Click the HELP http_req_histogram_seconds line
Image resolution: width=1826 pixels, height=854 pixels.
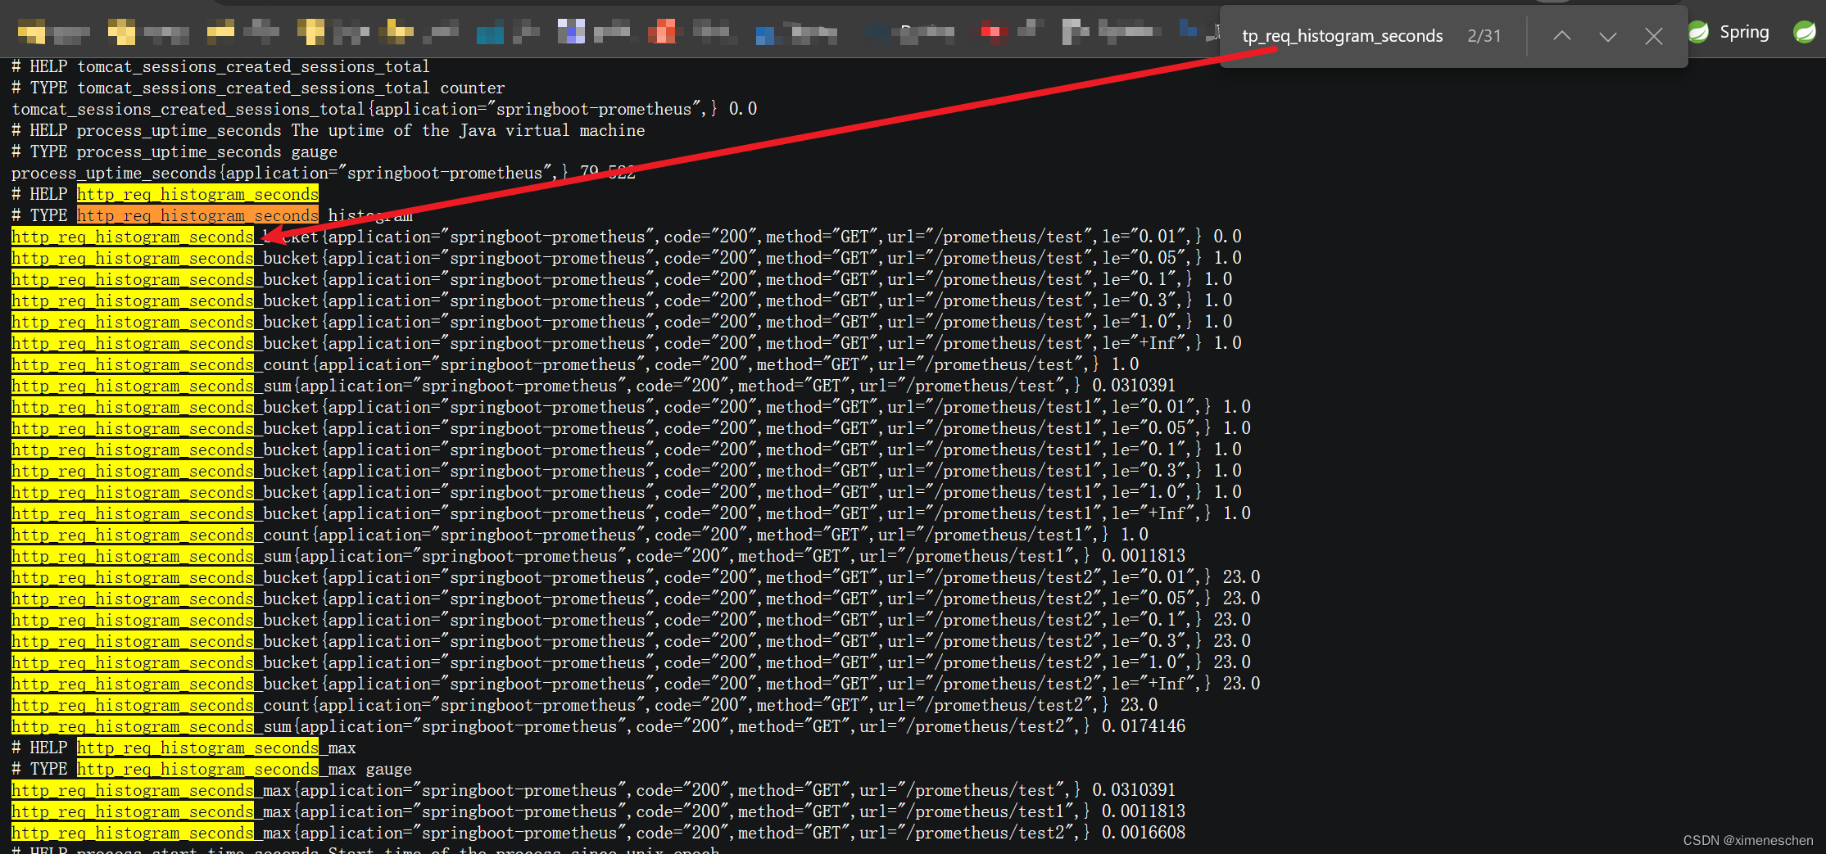pos(165,194)
